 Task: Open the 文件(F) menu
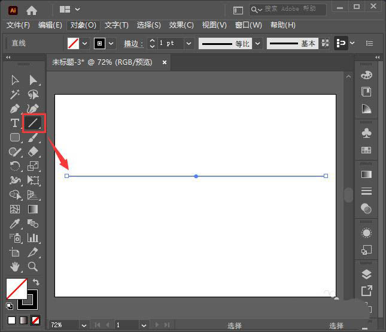point(18,25)
